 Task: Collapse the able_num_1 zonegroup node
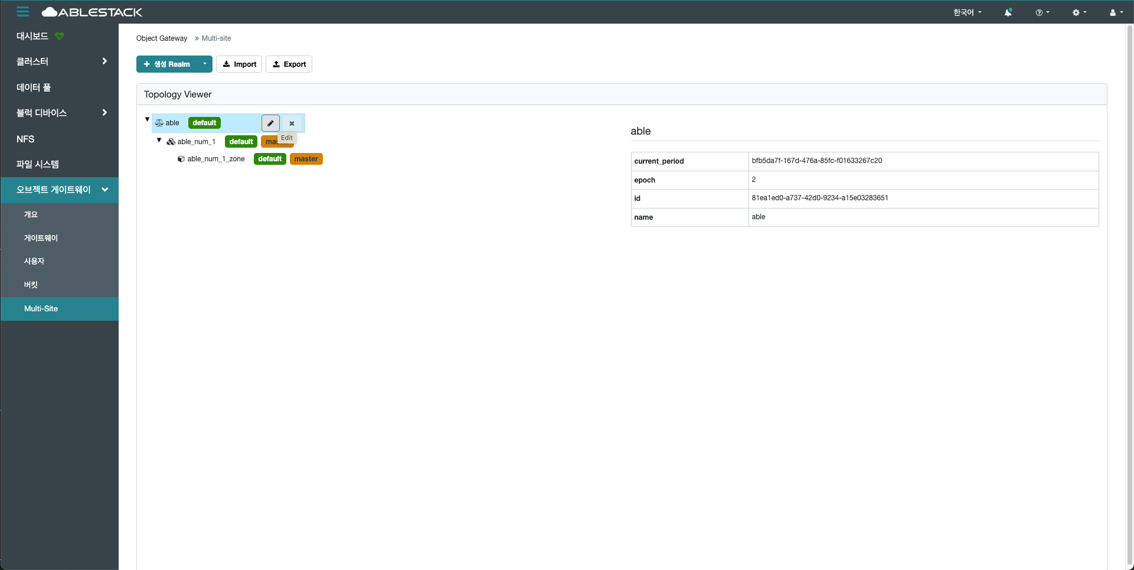click(159, 140)
